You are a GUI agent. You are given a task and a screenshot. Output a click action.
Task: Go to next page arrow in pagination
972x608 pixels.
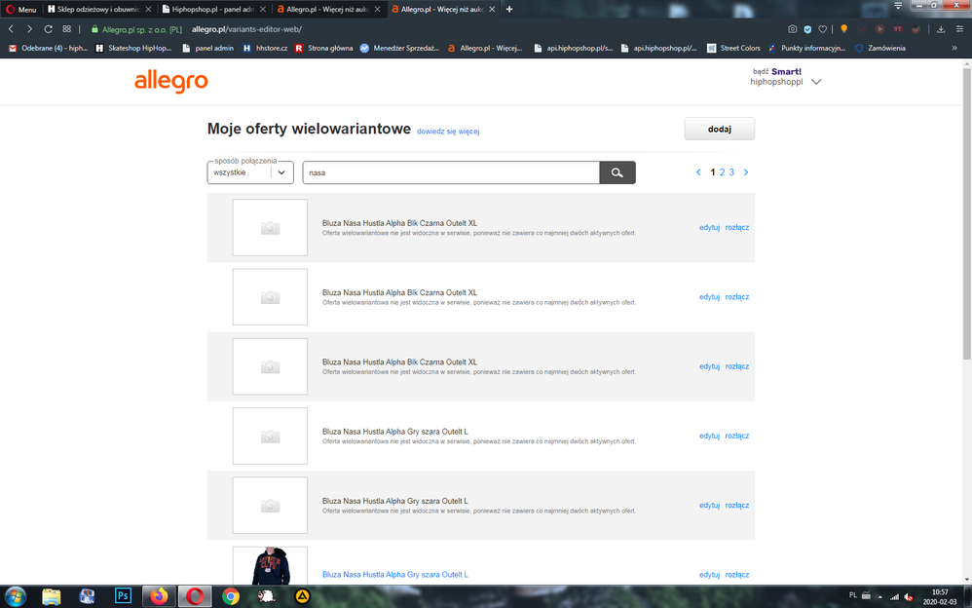pos(746,172)
